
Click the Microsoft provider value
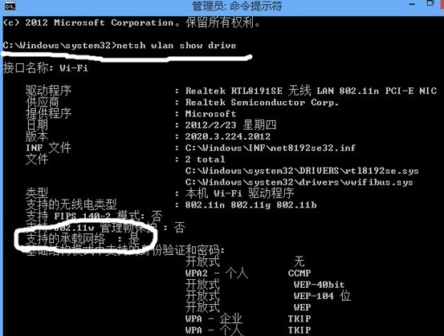coord(210,114)
